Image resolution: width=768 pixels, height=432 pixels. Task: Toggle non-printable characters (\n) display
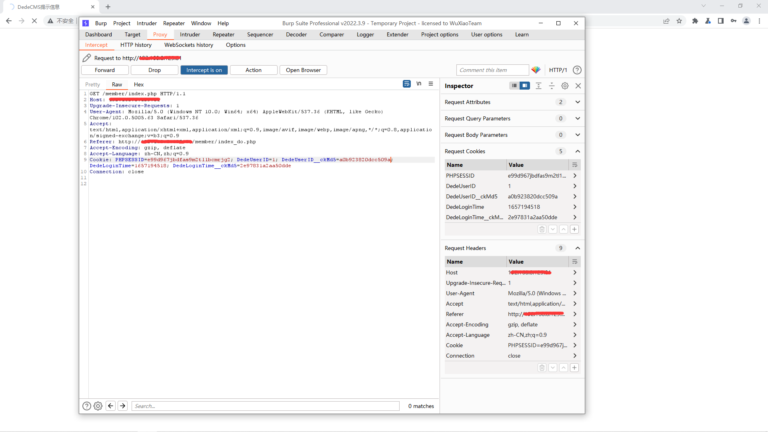coord(419,84)
